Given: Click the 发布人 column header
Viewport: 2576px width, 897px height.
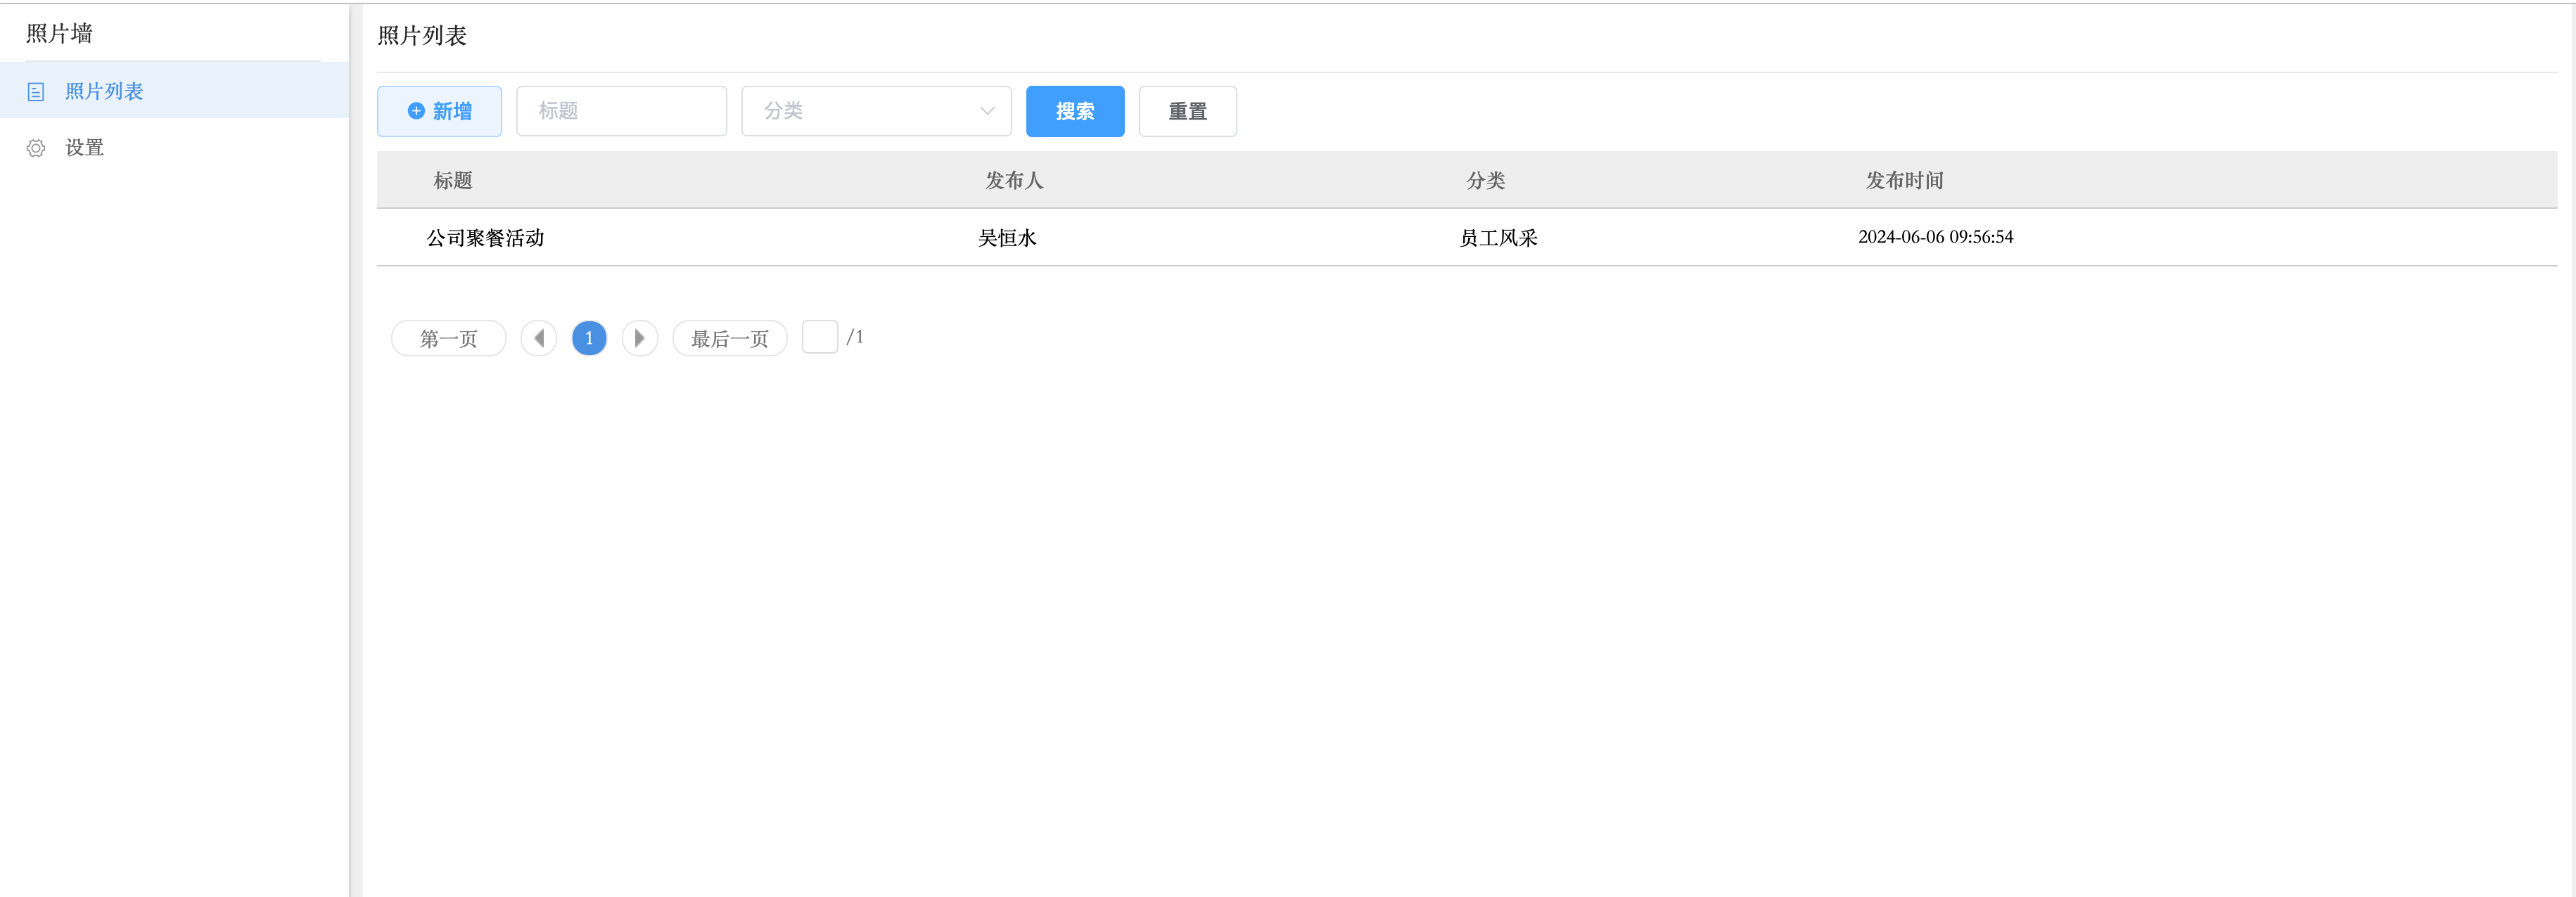Looking at the screenshot, I should pos(1014,180).
